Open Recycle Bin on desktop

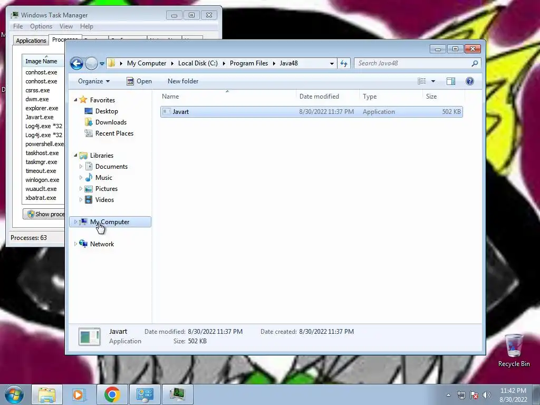(x=514, y=351)
